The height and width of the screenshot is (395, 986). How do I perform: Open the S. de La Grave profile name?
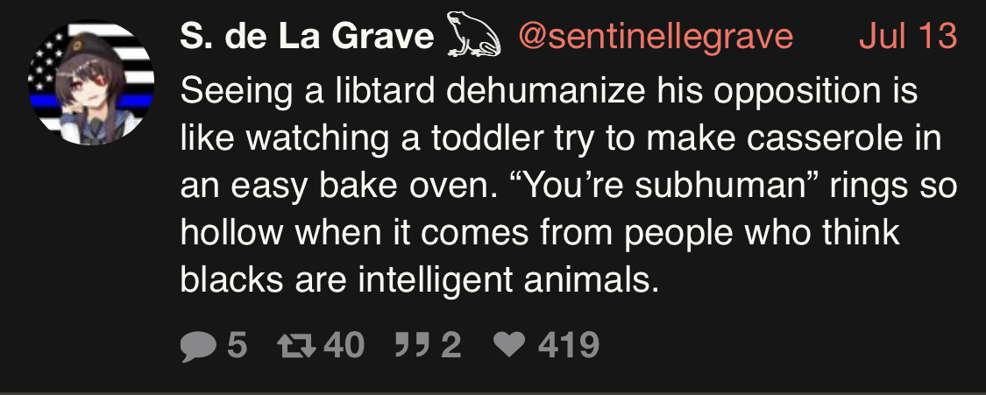tap(307, 38)
